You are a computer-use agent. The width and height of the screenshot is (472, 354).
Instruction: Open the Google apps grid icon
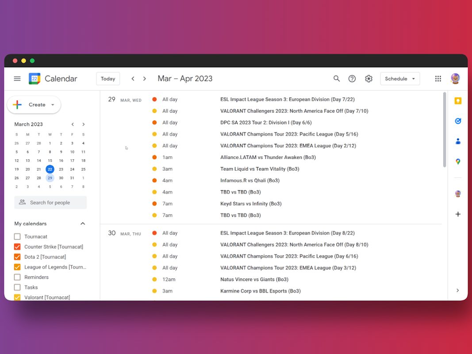pyautogui.click(x=438, y=79)
